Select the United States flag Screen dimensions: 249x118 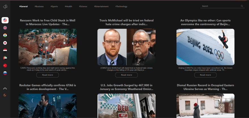pos(5,20)
